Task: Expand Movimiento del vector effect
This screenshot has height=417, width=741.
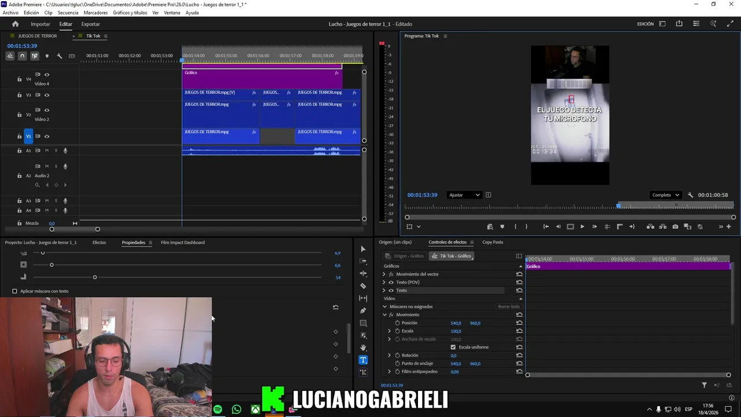Action: coord(384,274)
